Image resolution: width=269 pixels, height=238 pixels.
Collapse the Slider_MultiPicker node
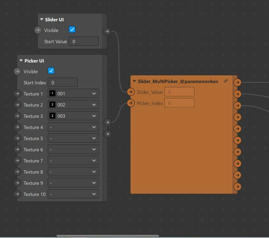(134, 81)
